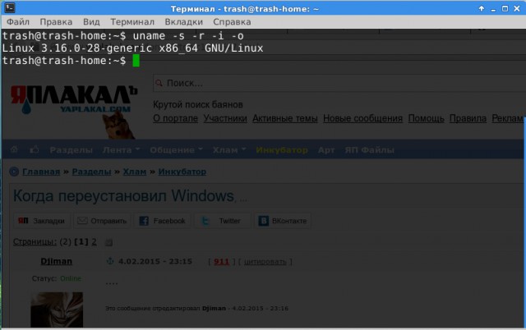The image size is (526, 330).
Task: Open the Активные темы link
Action: point(285,118)
